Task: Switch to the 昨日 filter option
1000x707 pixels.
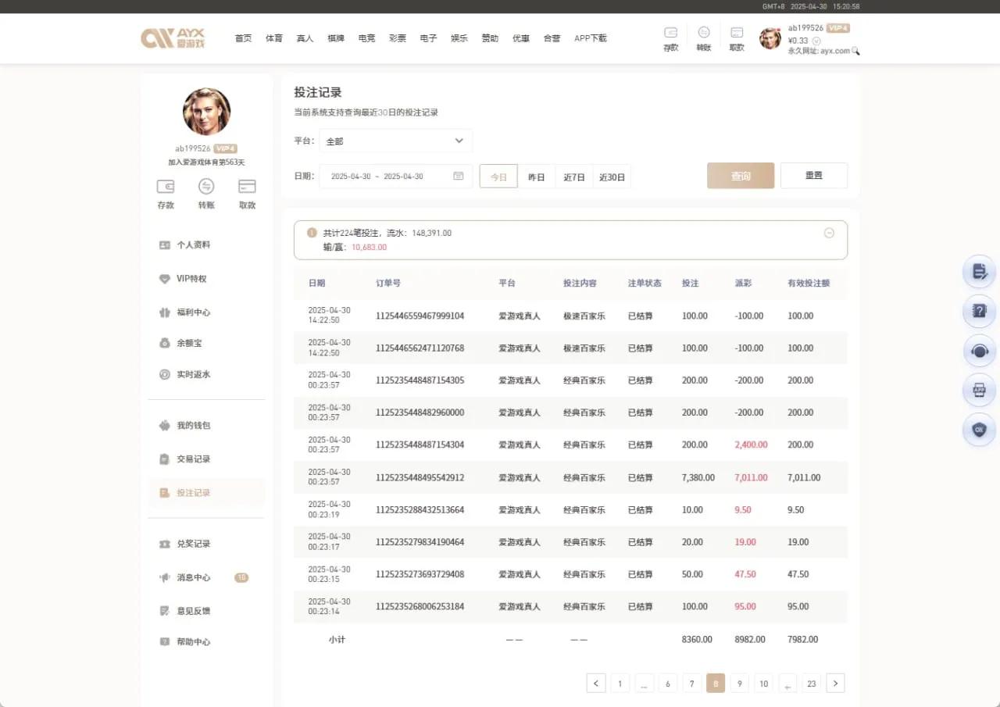Action: 537,176
